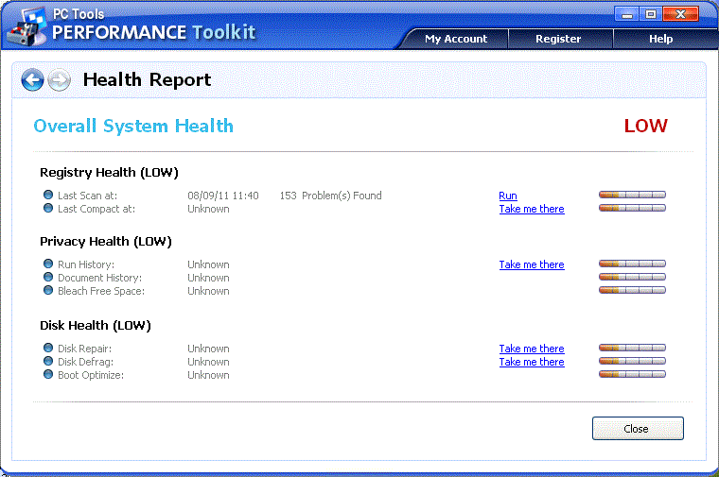Image resolution: width=719 pixels, height=477 pixels.
Task: Open the My Account tab
Action: coord(456,39)
